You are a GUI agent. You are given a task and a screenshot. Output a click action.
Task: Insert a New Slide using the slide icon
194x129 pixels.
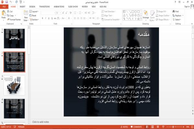[x=26, y=13]
